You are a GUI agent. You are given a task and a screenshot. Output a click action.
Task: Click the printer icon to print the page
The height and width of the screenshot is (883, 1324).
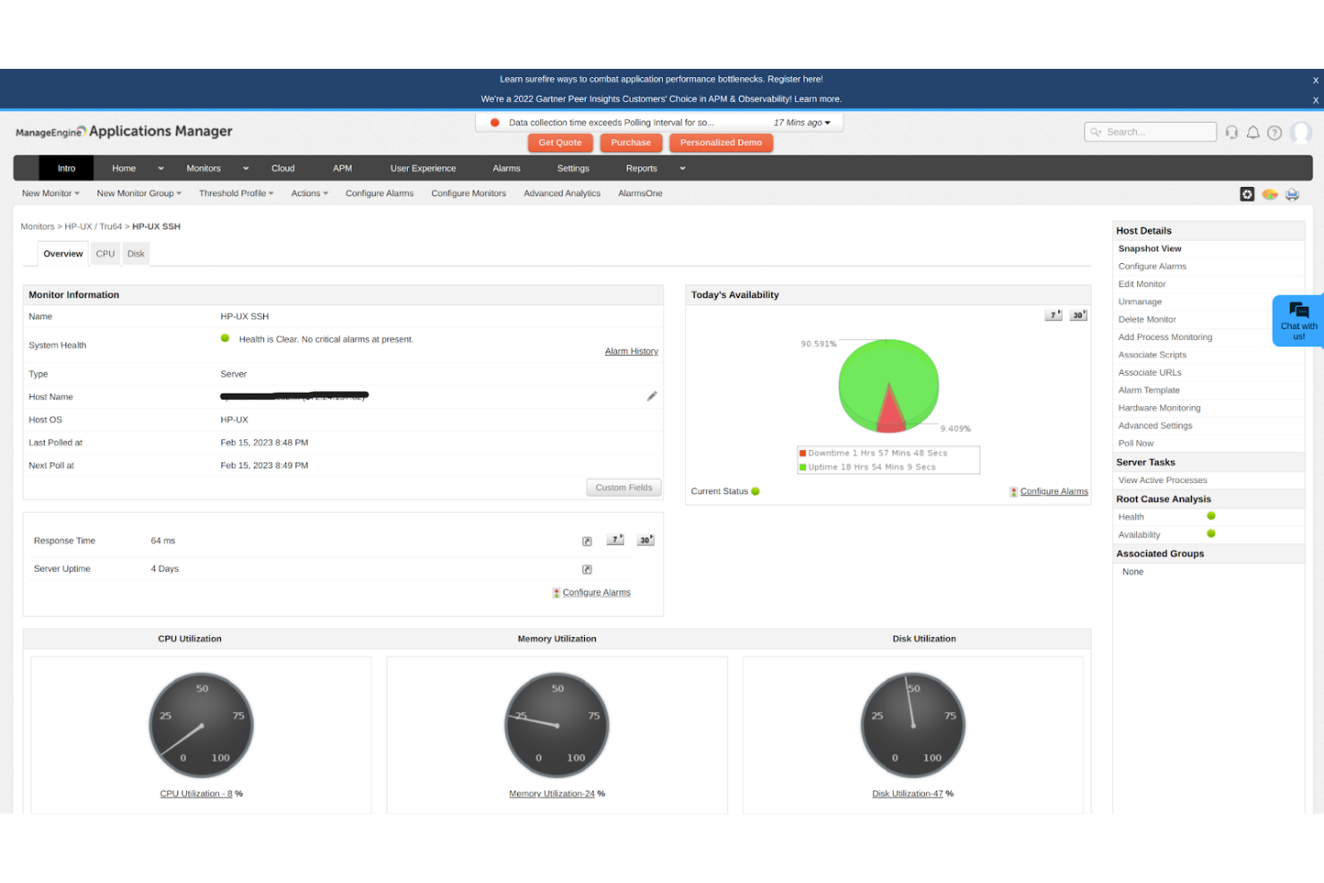(1292, 194)
